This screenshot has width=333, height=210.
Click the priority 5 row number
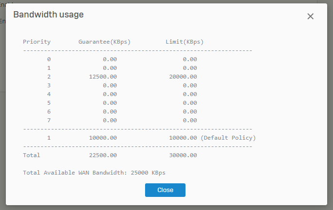(49, 103)
